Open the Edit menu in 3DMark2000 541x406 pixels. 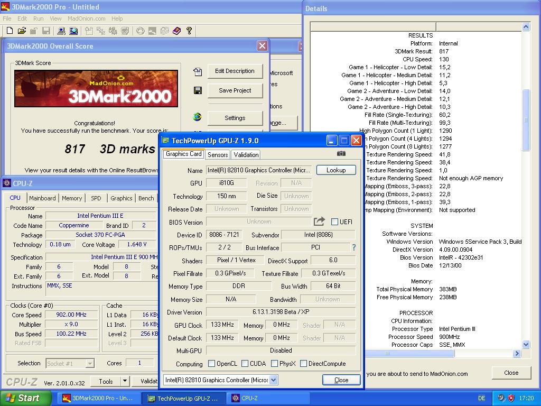point(22,19)
